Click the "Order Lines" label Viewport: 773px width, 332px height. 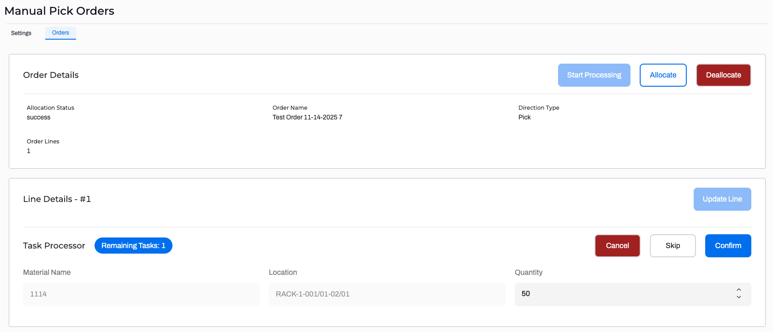pyautogui.click(x=43, y=142)
